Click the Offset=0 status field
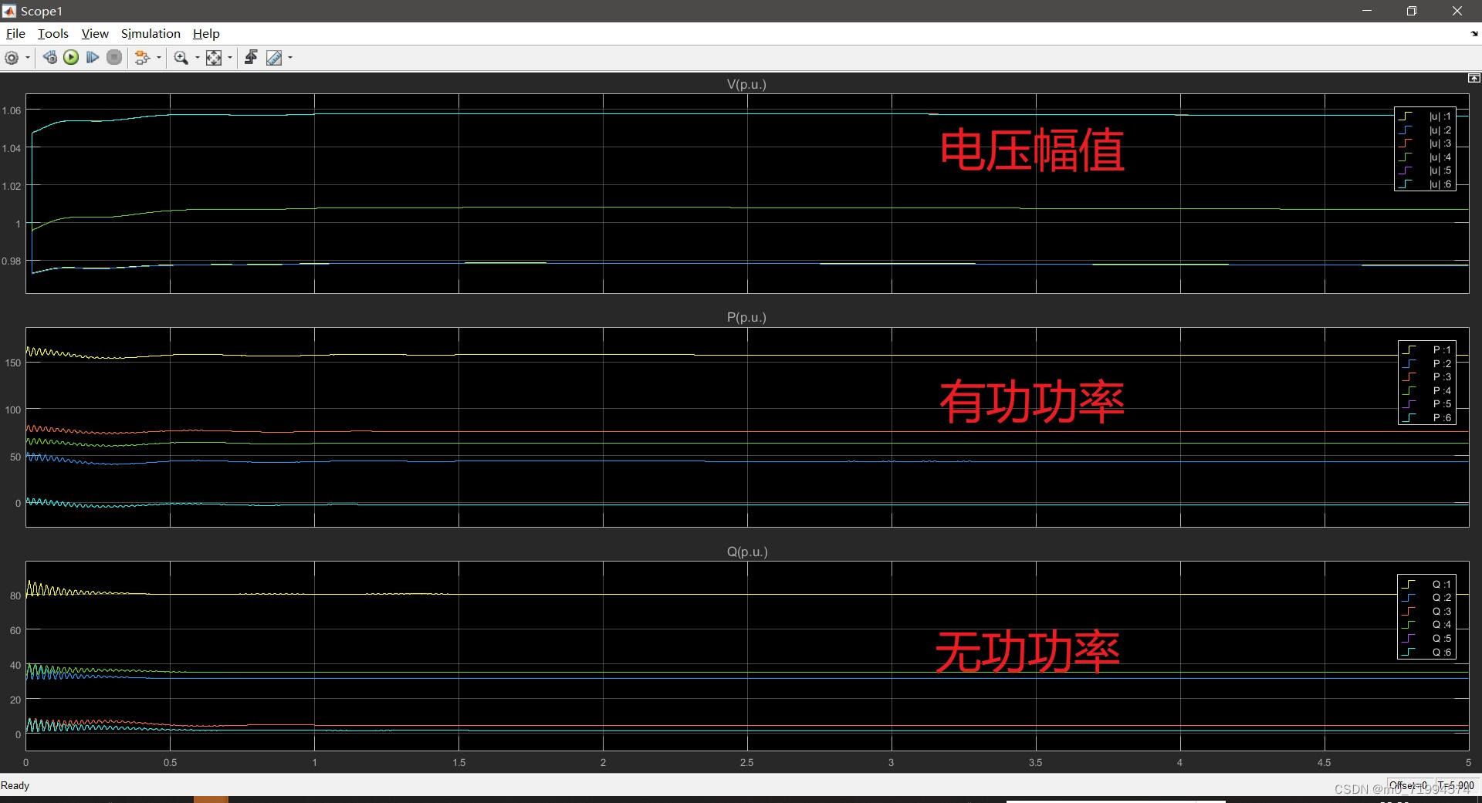 (1409, 784)
